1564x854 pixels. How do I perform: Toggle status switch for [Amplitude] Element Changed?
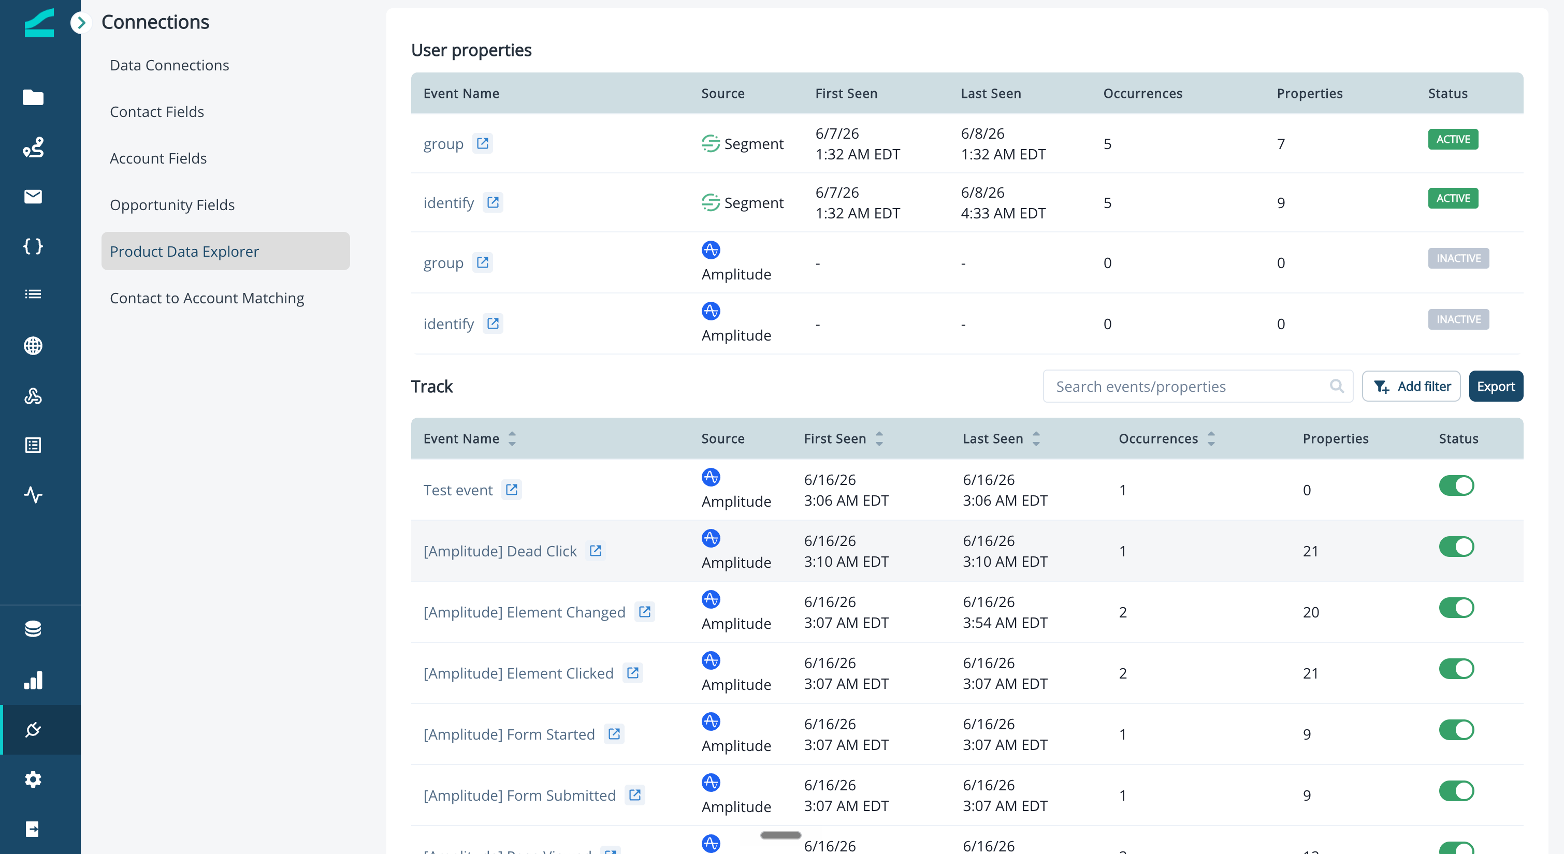pyautogui.click(x=1456, y=608)
